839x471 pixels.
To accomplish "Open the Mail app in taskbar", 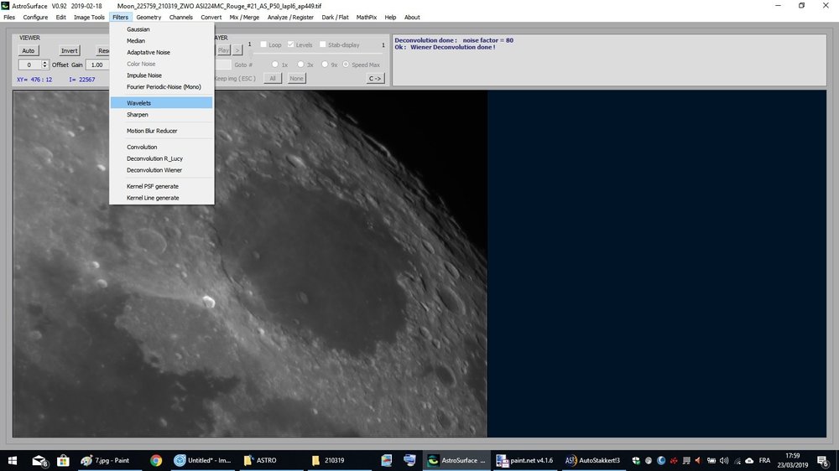I will pyautogui.click(x=39, y=460).
